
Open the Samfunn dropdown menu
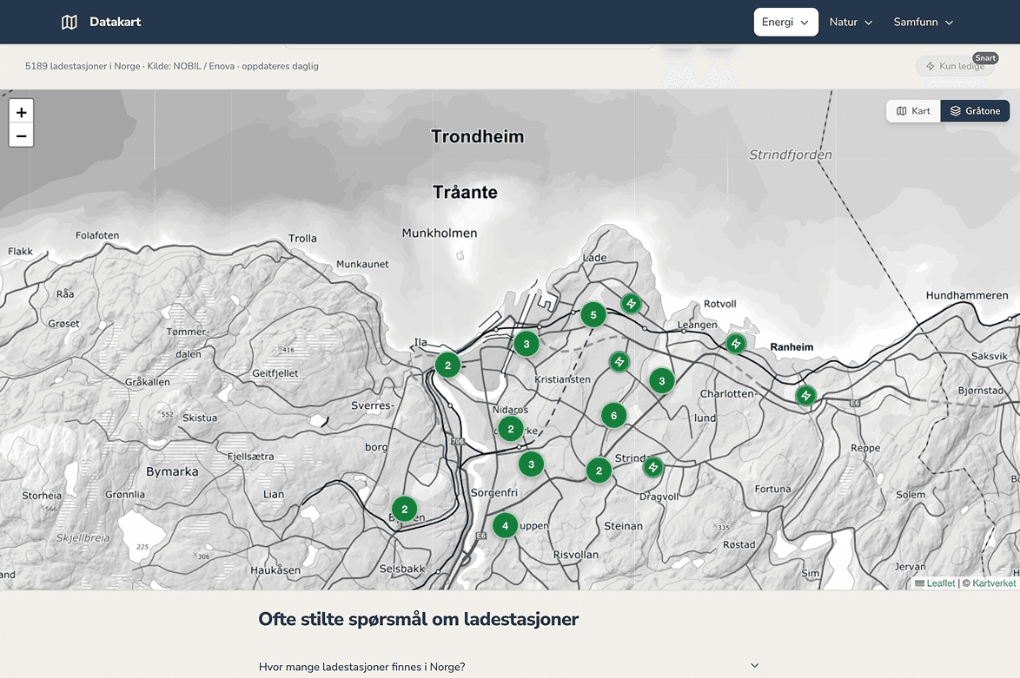pos(923,22)
